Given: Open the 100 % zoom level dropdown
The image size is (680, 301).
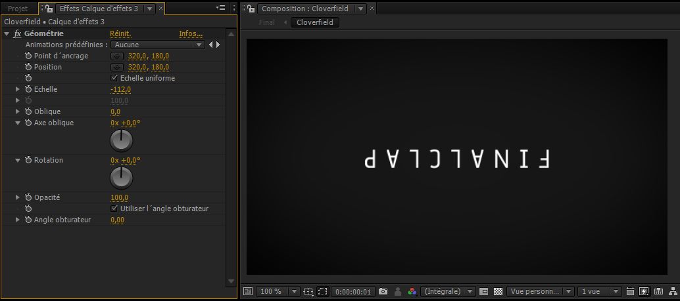Looking at the screenshot, I should click(x=278, y=291).
